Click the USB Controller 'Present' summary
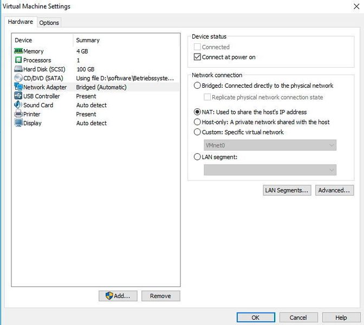 pos(86,96)
